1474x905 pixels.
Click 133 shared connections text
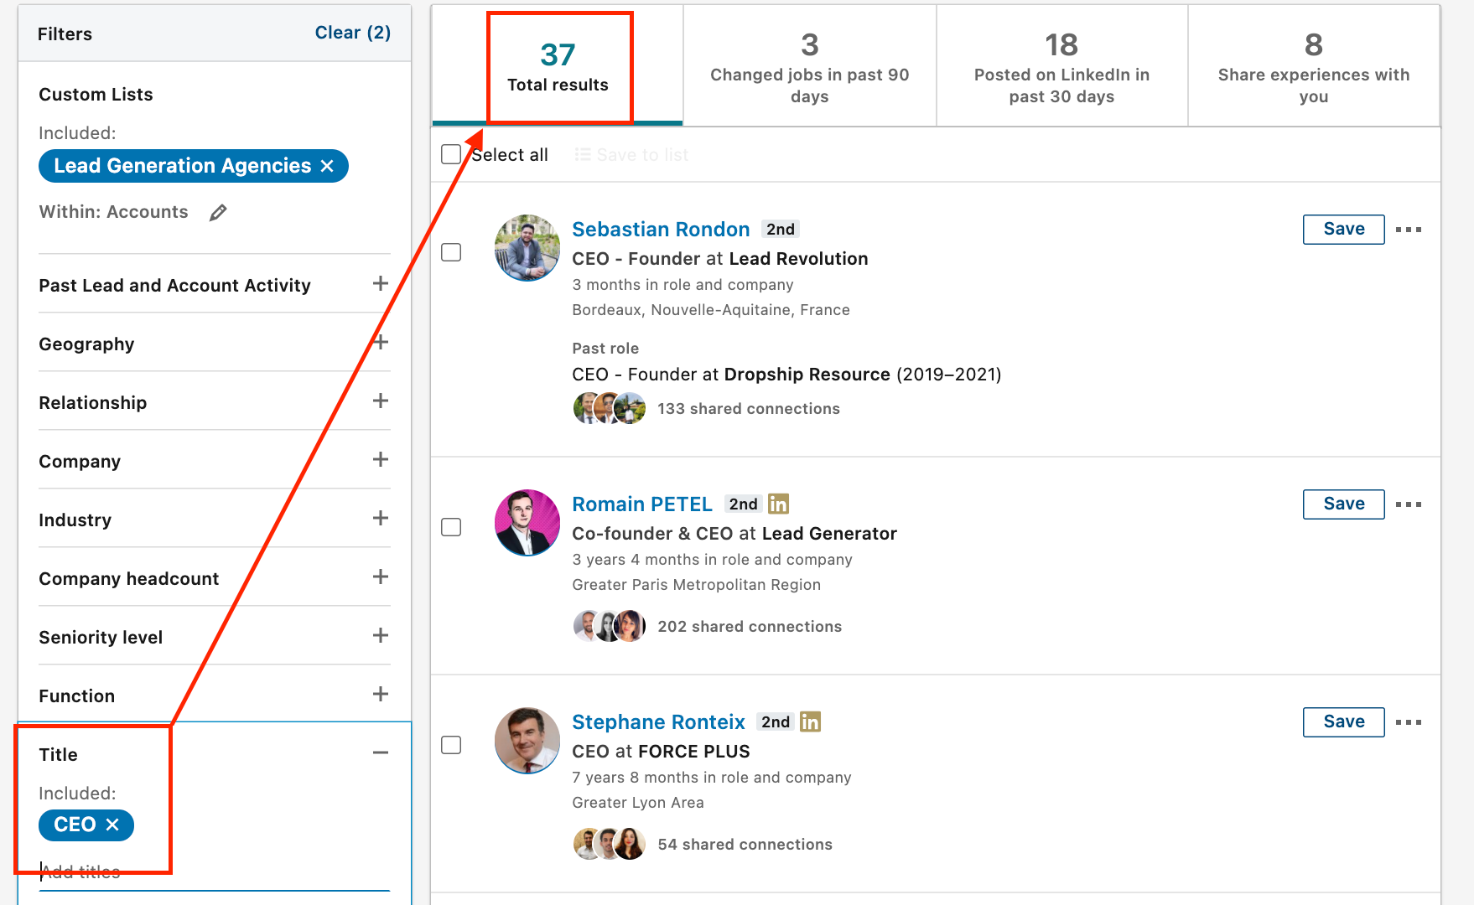[749, 409]
